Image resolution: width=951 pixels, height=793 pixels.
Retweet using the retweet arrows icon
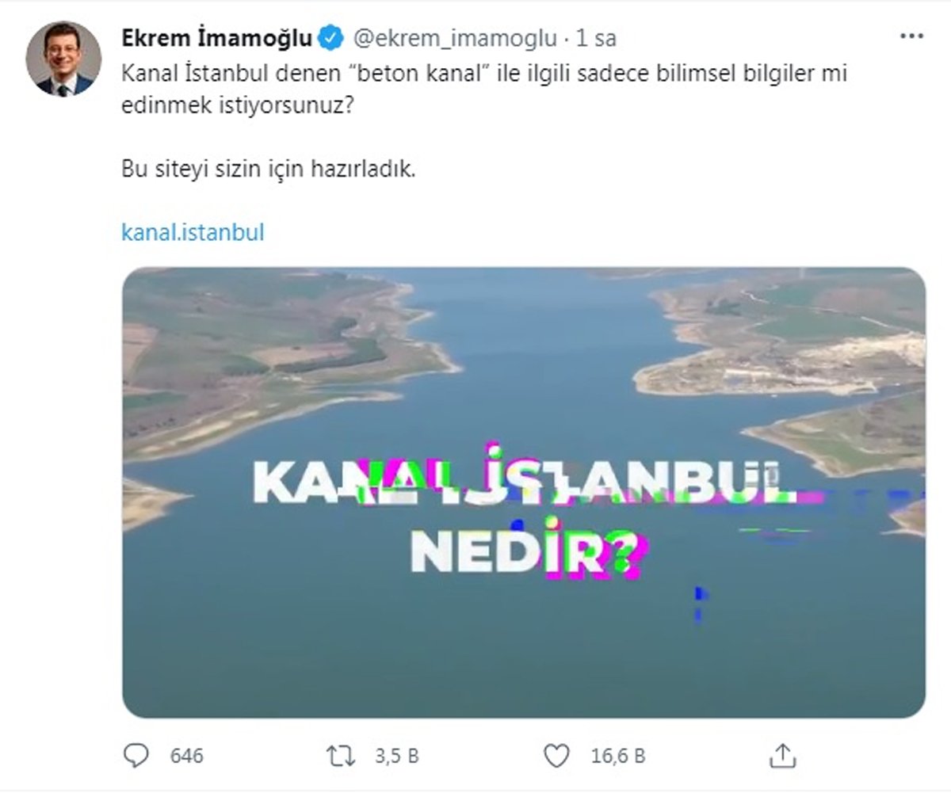[x=341, y=755]
